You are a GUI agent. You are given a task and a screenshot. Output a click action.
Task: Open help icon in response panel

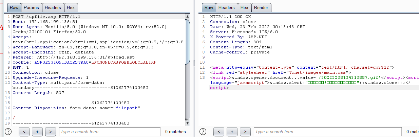(x=203, y=132)
